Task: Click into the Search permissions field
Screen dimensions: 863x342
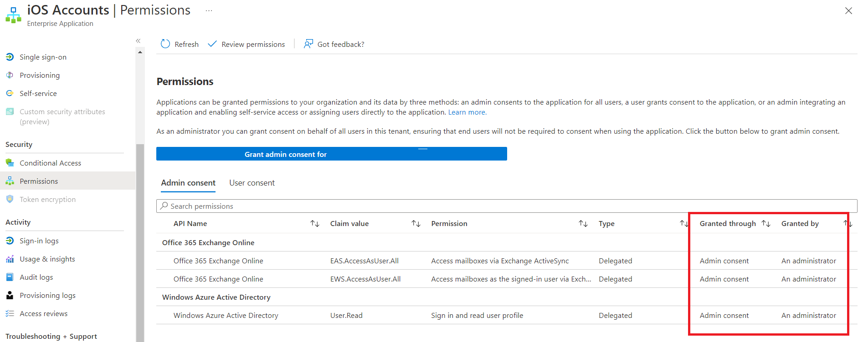Action: point(506,206)
